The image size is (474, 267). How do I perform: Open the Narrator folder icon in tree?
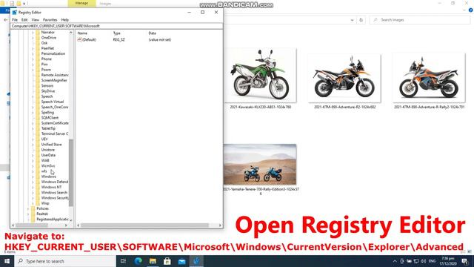[38, 32]
